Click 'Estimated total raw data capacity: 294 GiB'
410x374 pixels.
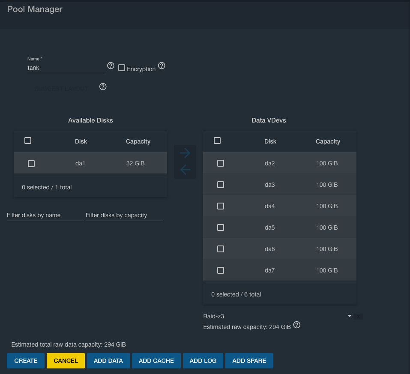click(69, 345)
